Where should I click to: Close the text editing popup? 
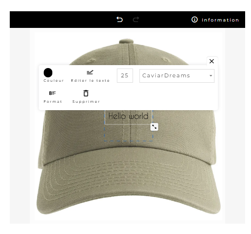tap(211, 61)
